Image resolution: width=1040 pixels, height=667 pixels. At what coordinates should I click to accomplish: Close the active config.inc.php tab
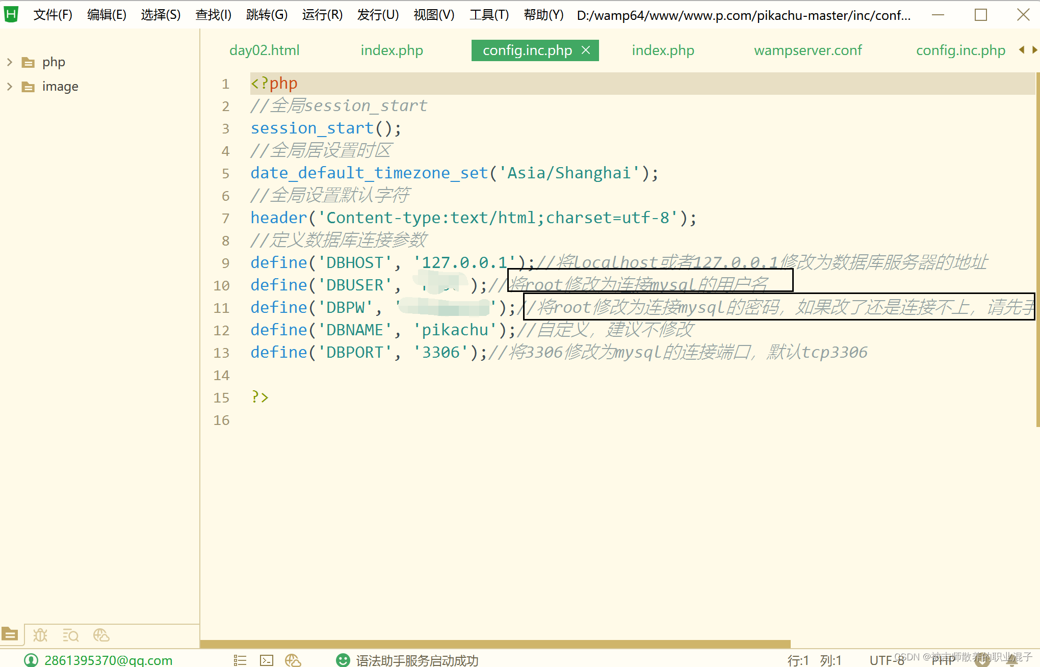coord(586,50)
